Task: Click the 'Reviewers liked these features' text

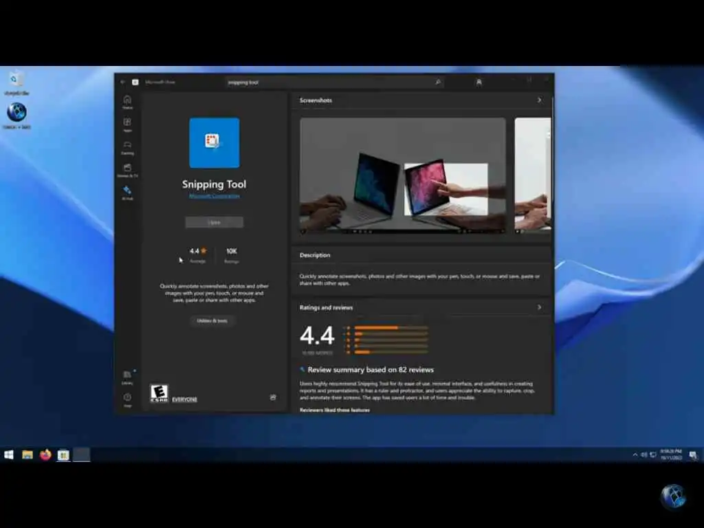Action: [x=335, y=410]
